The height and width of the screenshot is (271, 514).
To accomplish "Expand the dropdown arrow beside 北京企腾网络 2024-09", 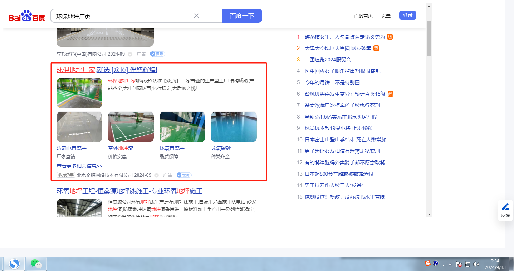I will (x=157, y=175).
